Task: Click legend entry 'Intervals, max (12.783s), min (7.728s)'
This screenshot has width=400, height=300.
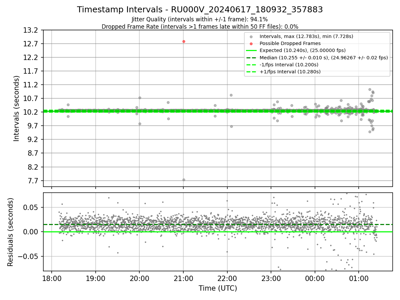Action: [x=306, y=36]
